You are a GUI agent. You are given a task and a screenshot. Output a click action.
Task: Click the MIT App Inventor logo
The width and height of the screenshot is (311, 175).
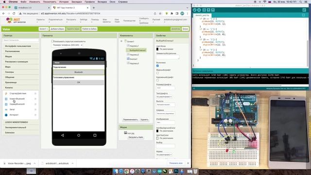tap(16, 20)
